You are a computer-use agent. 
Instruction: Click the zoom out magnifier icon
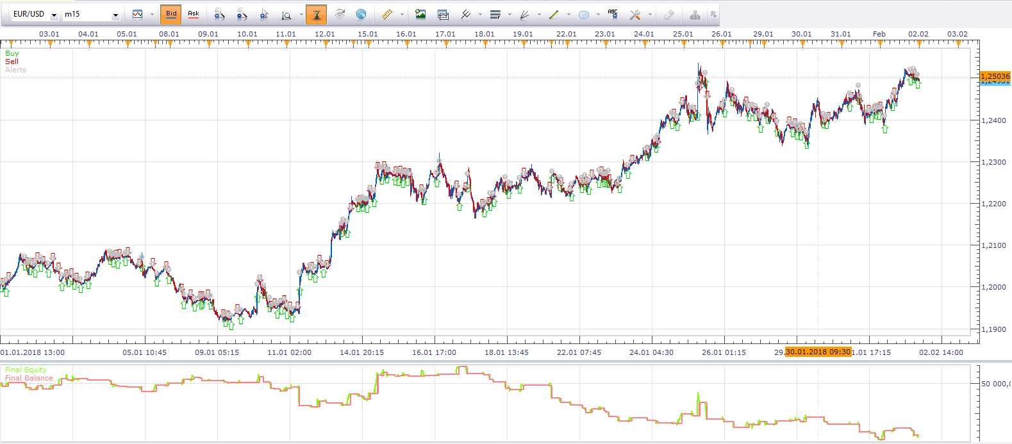click(x=242, y=14)
